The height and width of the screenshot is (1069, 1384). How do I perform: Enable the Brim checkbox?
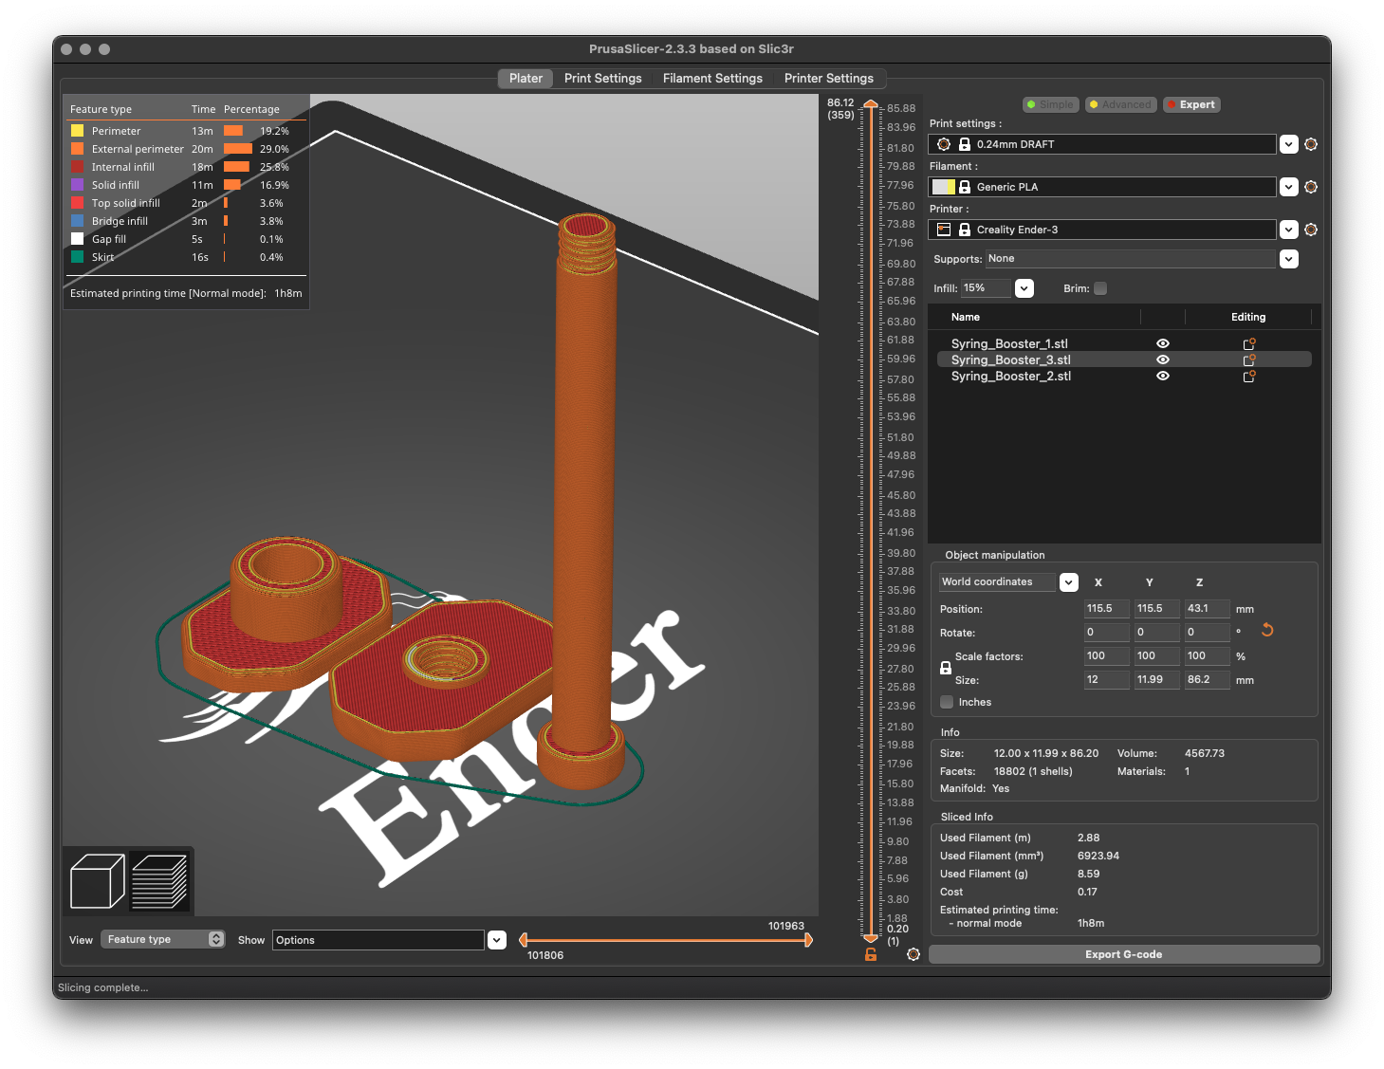1100,288
